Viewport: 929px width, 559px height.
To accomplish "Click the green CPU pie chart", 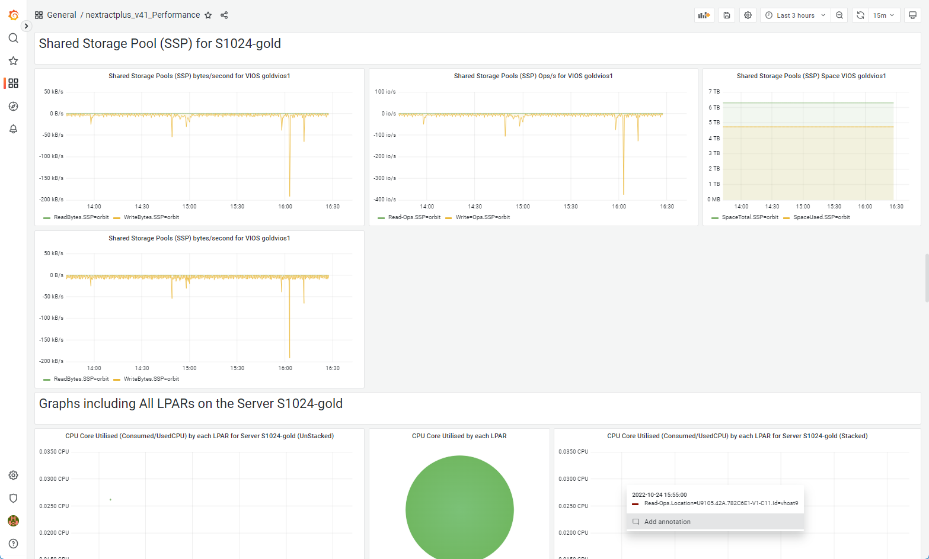I will click(459, 507).
